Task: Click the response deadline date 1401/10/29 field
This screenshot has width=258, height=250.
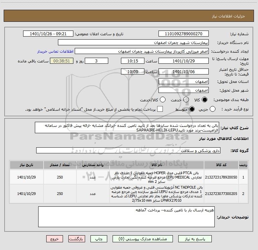Action: coord(184,61)
